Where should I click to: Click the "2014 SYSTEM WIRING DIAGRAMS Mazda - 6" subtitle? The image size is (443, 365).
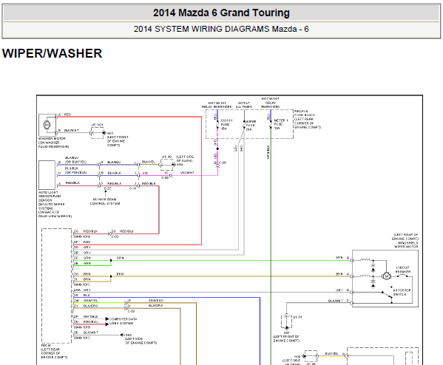(221, 29)
